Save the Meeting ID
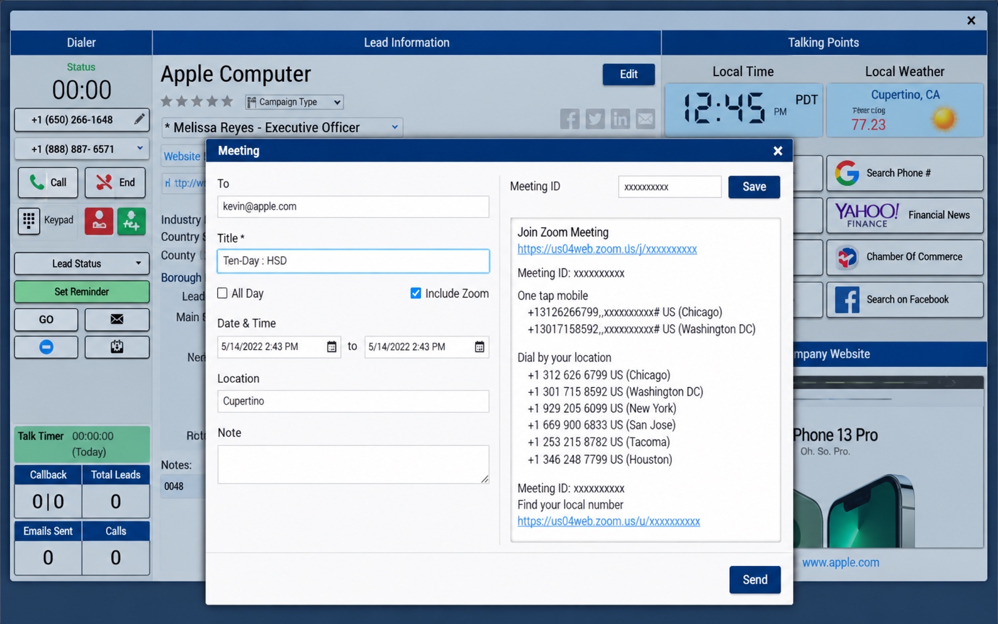The height and width of the screenshot is (624, 998). (x=754, y=187)
